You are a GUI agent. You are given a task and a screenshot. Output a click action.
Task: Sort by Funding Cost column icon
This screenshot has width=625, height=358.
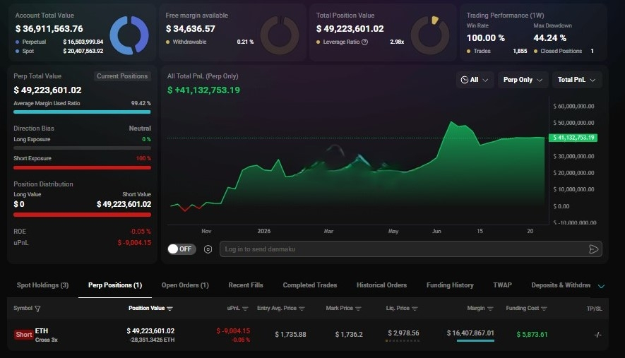[x=544, y=309]
